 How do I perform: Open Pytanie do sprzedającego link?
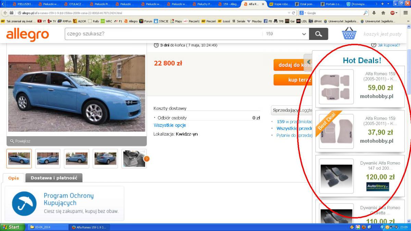(295, 135)
